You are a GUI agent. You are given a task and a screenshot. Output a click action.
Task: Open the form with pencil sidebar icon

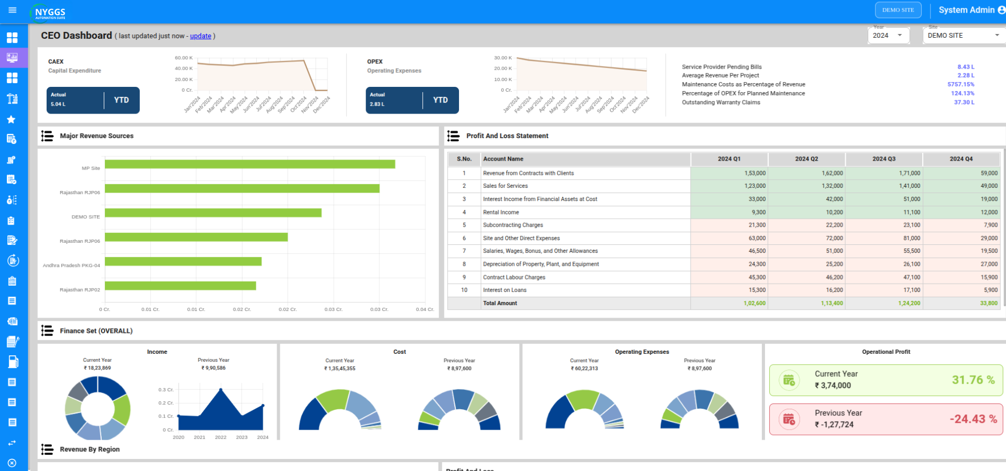coord(12,240)
